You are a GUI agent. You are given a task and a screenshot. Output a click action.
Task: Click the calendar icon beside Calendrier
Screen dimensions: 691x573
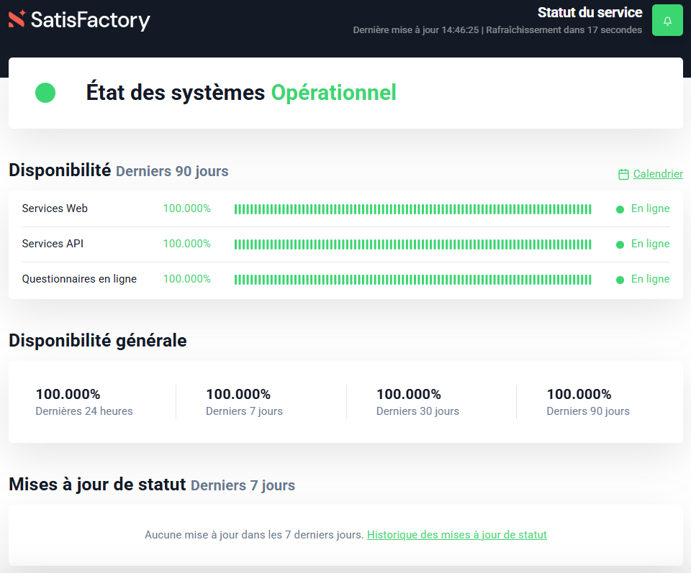pyautogui.click(x=623, y=174)
